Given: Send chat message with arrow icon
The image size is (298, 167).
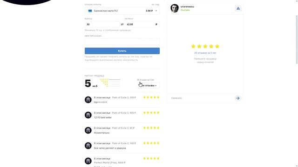Looking at the screenshot, I should pos(238,98).
